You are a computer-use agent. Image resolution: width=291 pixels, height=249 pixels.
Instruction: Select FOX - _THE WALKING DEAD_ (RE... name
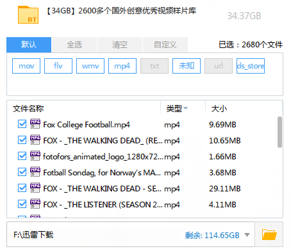tap(103, 141)
